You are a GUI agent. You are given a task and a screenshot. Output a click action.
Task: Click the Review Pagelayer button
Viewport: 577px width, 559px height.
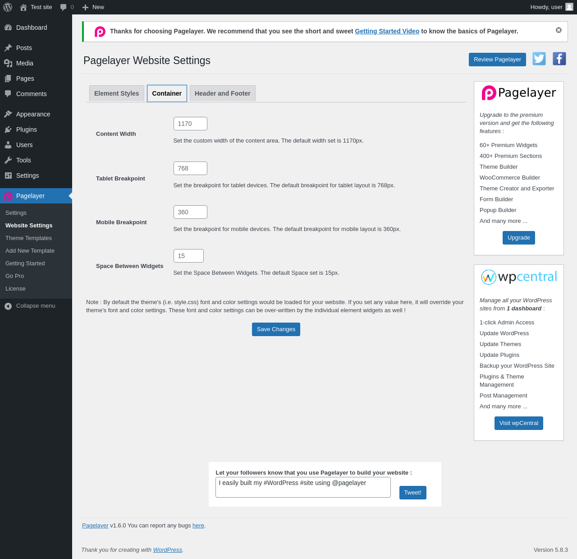[497, 60]
